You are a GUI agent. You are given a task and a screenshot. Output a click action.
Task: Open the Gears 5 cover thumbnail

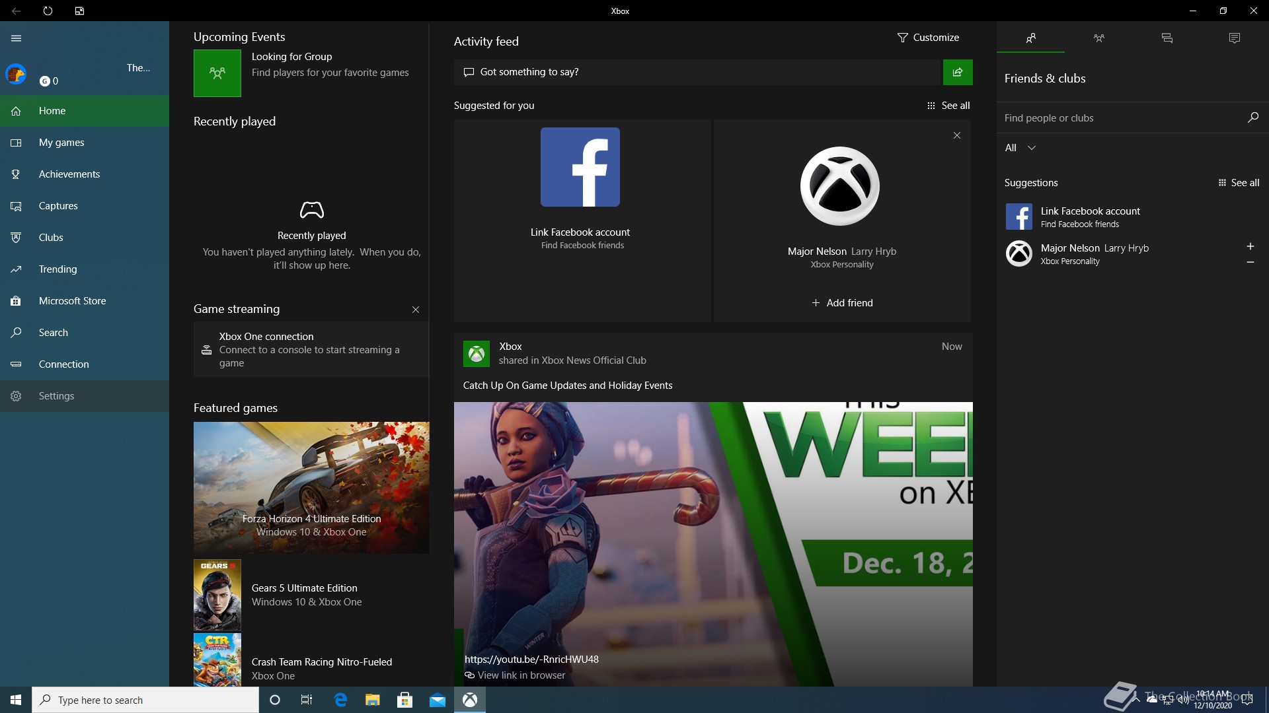[217, 595]
